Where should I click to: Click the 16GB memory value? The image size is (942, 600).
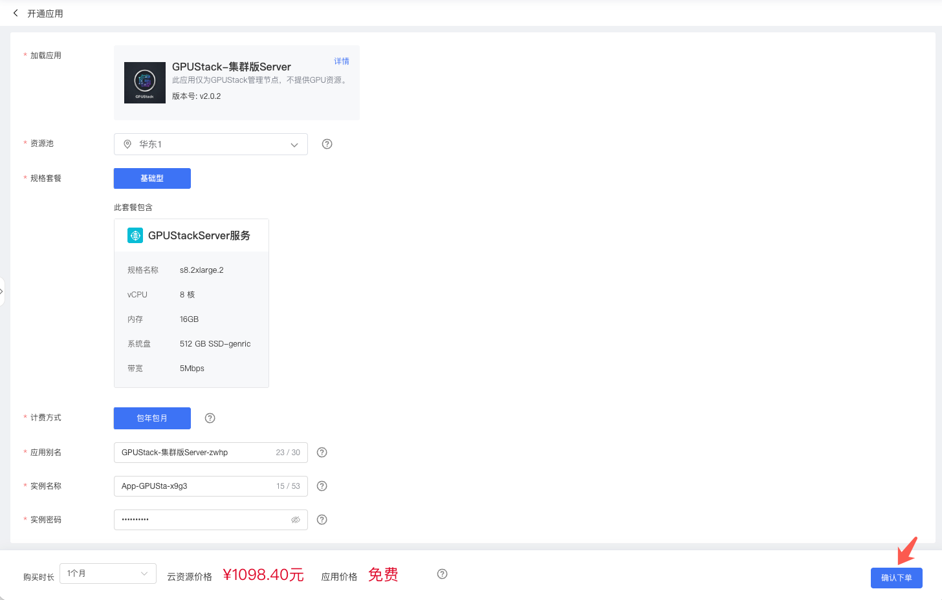pos(190,319)
